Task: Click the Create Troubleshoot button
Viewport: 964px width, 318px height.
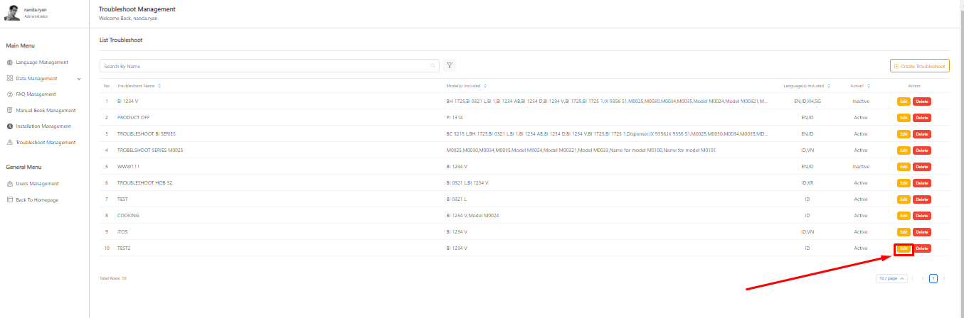Action: (919, 66)
